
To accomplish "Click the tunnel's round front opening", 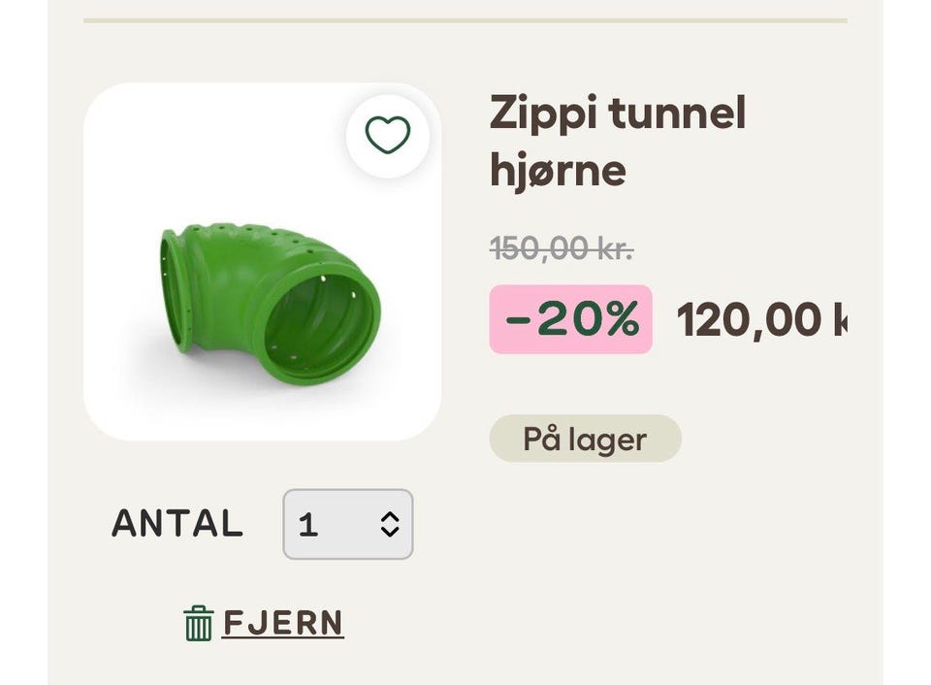I will pyautogui.click(x=320, y=316).
